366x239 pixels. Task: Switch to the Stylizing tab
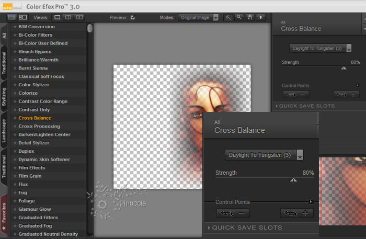(4, 97)
